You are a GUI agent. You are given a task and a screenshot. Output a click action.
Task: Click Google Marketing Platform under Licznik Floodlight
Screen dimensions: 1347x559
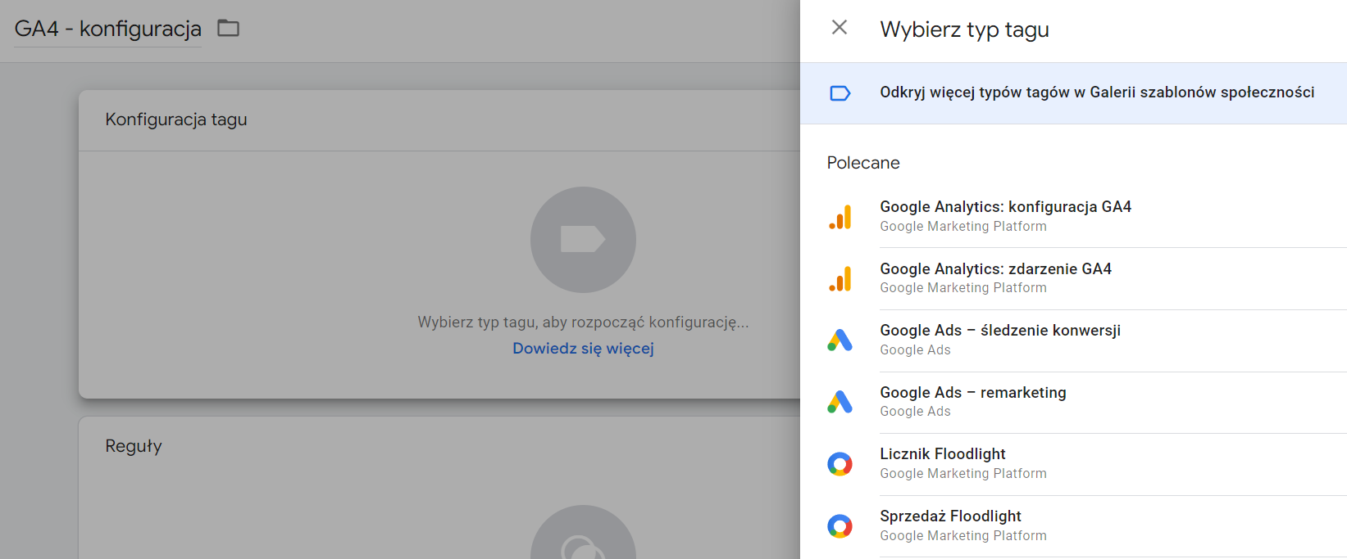coord(963,474)
